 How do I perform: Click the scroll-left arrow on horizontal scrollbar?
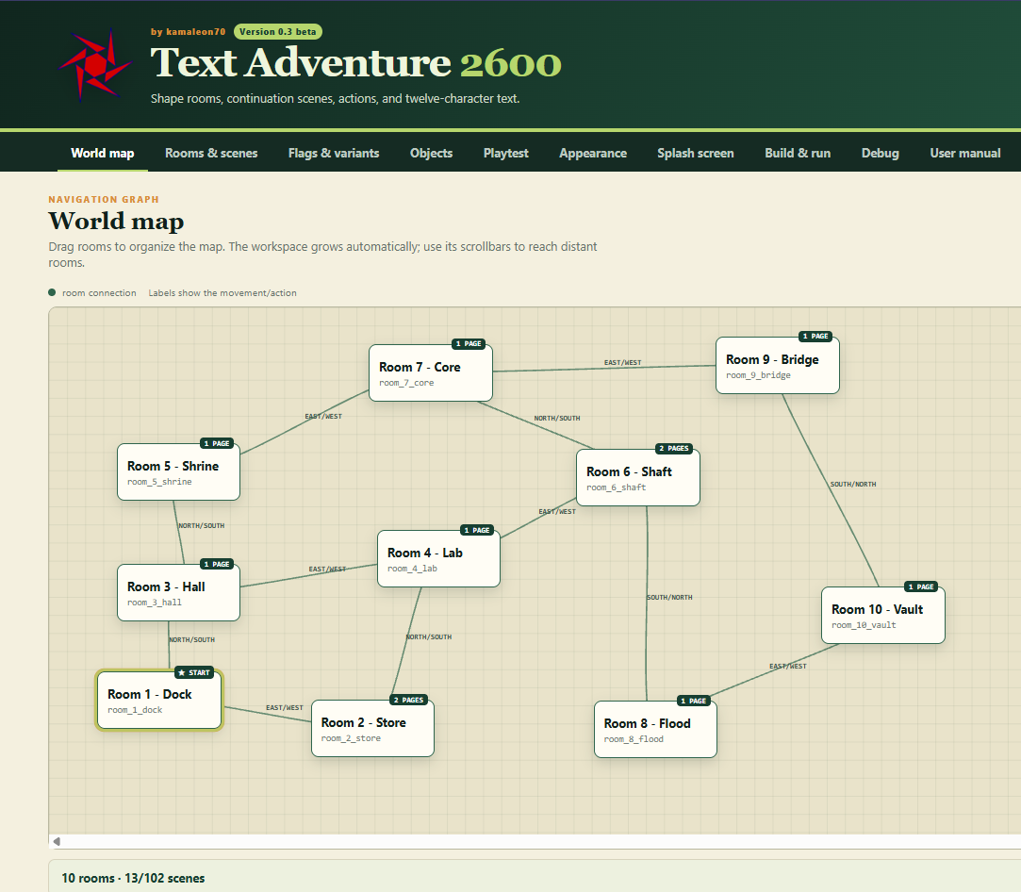[x=57, y=841]
